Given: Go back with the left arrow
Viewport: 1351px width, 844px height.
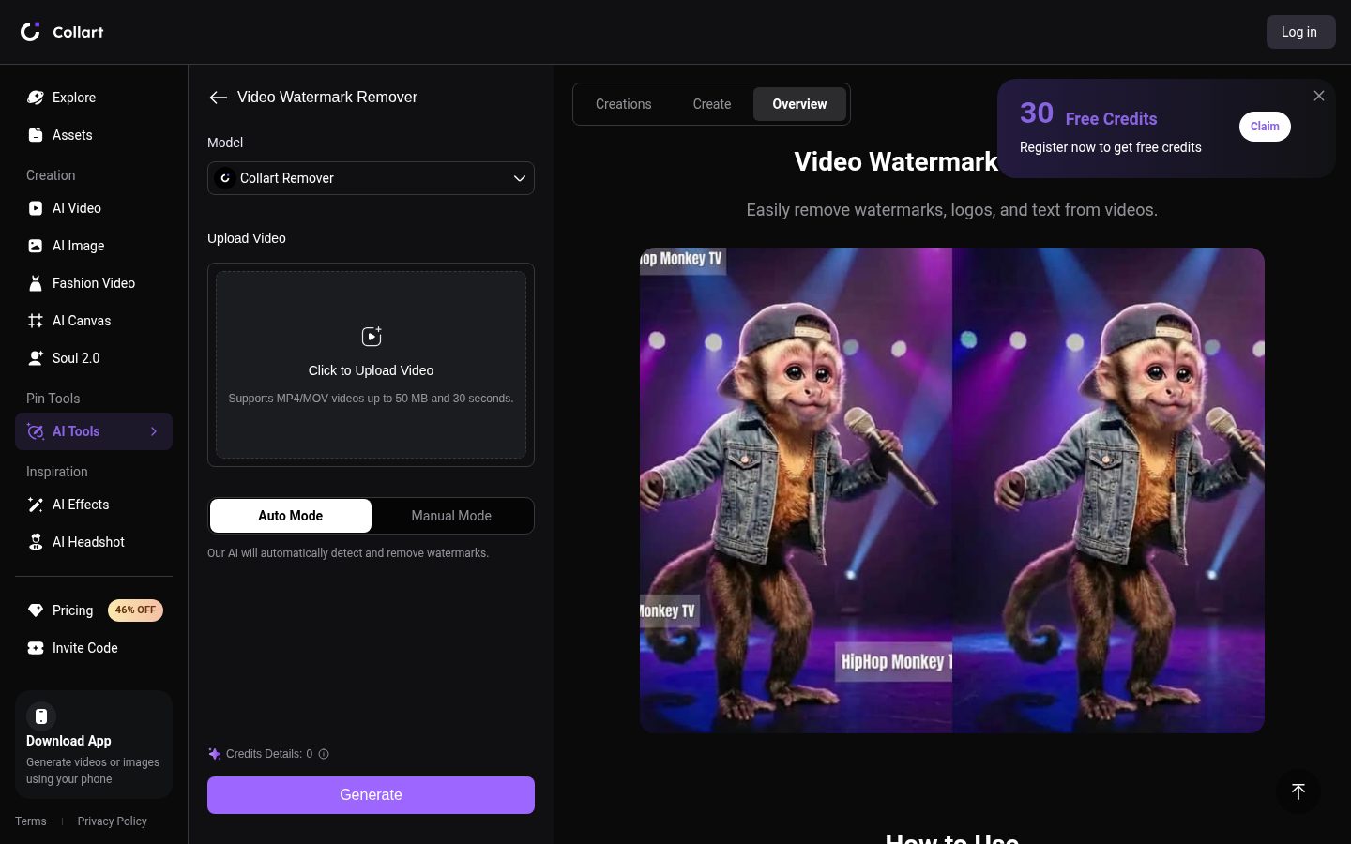Looking at the screenshot, I should (219, 98).
